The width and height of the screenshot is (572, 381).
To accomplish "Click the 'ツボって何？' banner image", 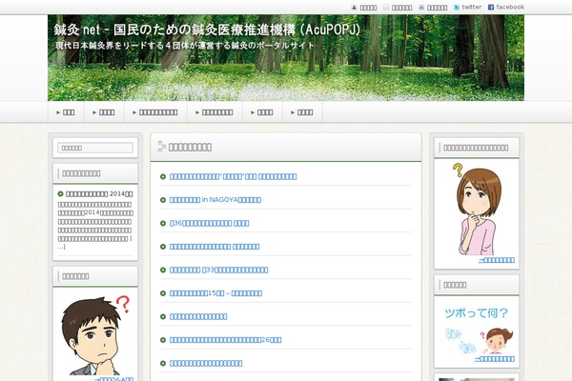I will coord(477,330).
